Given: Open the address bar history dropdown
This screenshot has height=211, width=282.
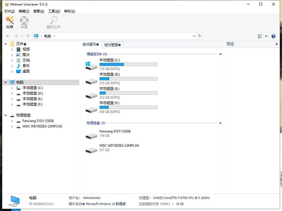Looking at the screenshot, I should point(194,36).
